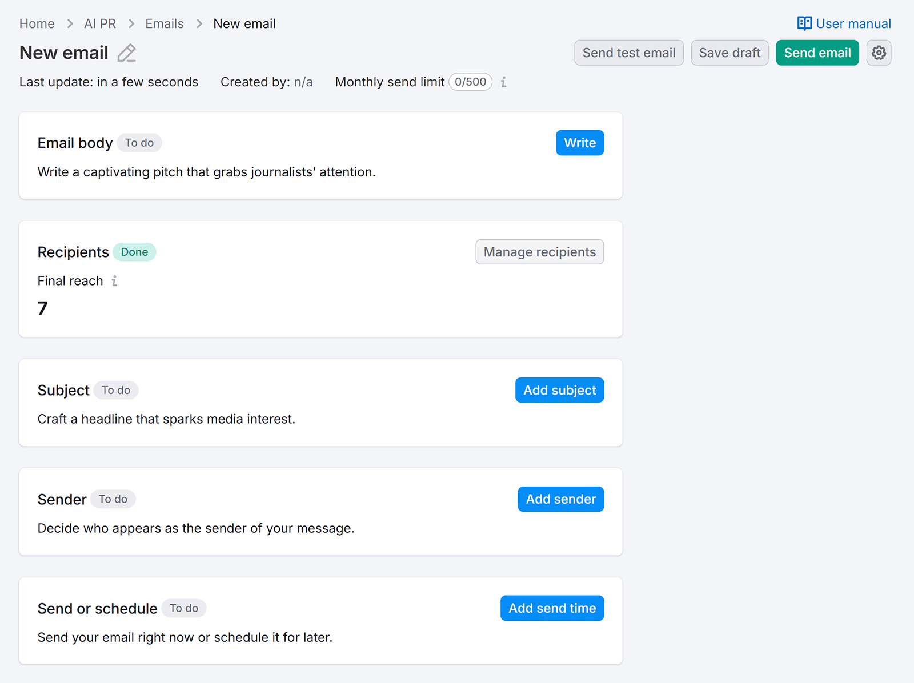This screenshot has width=914, height=683.
Task: Open the settings gear icon
Action: tap(879, 53)
